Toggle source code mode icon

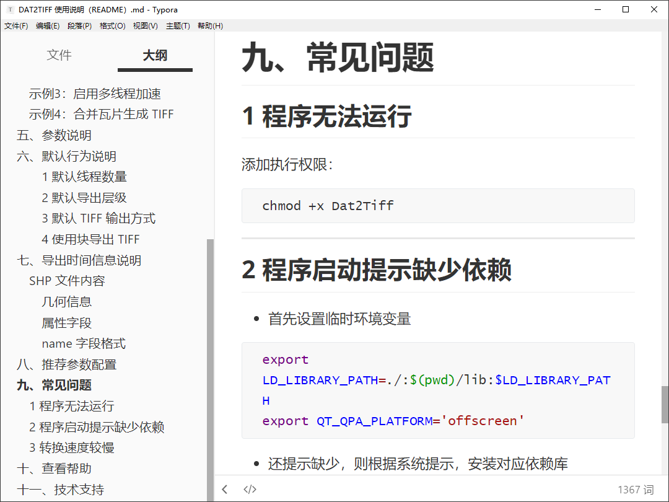pos(250,489)
